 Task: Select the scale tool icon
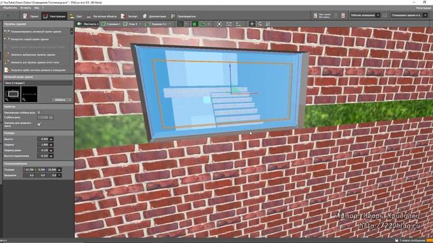point(268,24)
